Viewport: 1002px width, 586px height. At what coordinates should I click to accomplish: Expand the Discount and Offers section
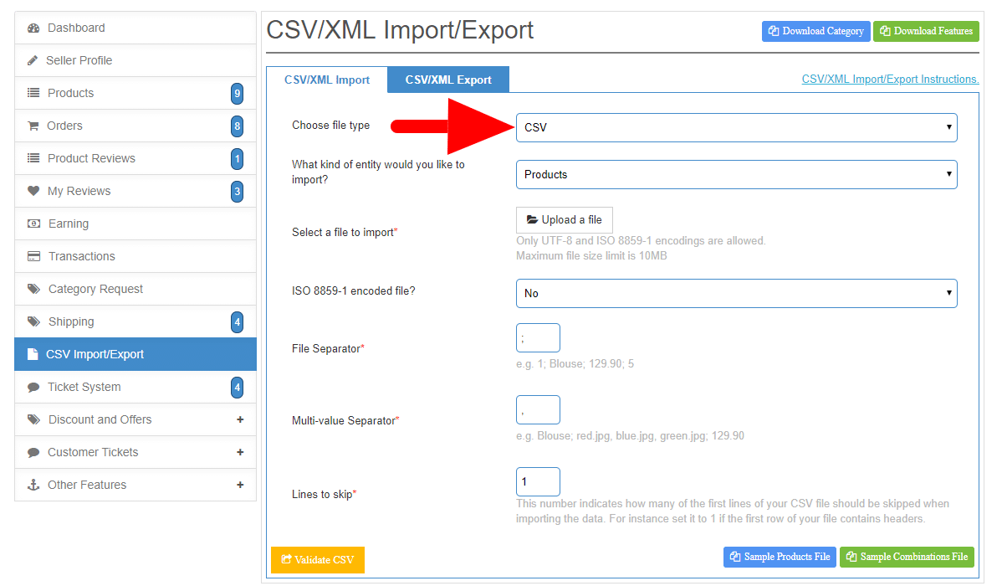(240, 419)
